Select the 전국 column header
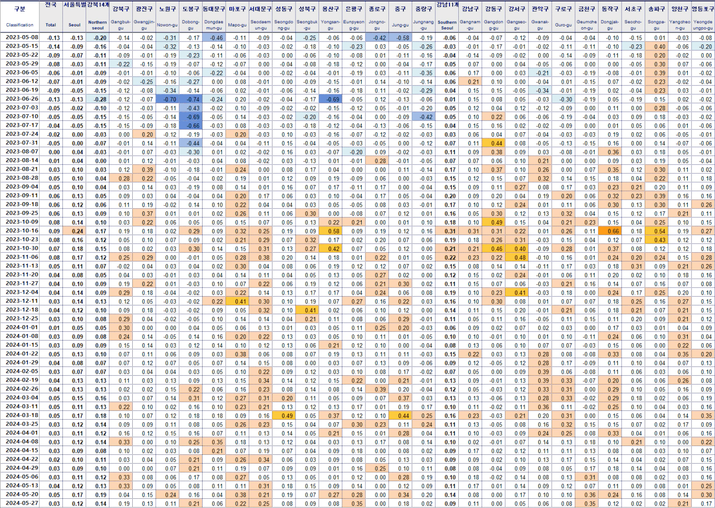The image size is (715, 508). tap(51, 5)
